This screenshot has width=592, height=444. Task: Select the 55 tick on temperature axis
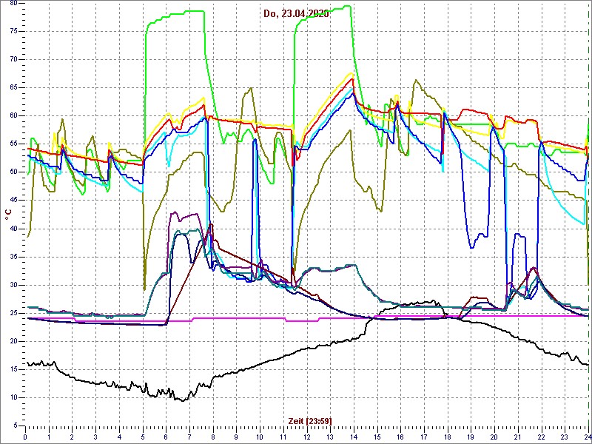pos(13,144)
